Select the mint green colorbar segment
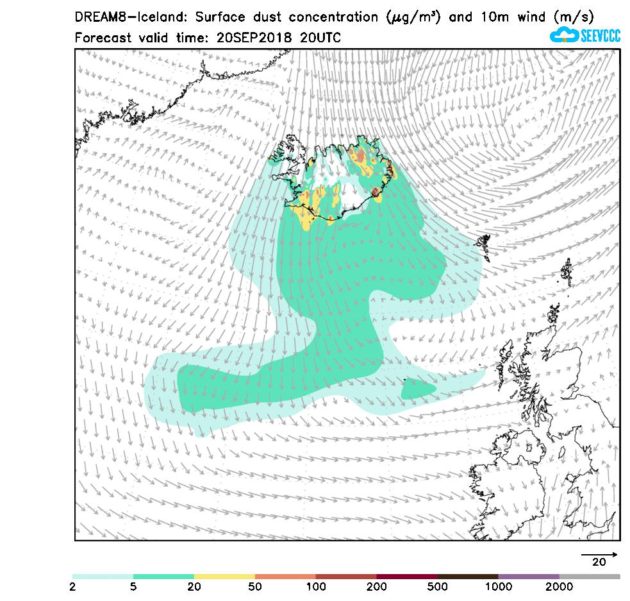The height and width of the screenshot is (601, 630). click(163, 577)
